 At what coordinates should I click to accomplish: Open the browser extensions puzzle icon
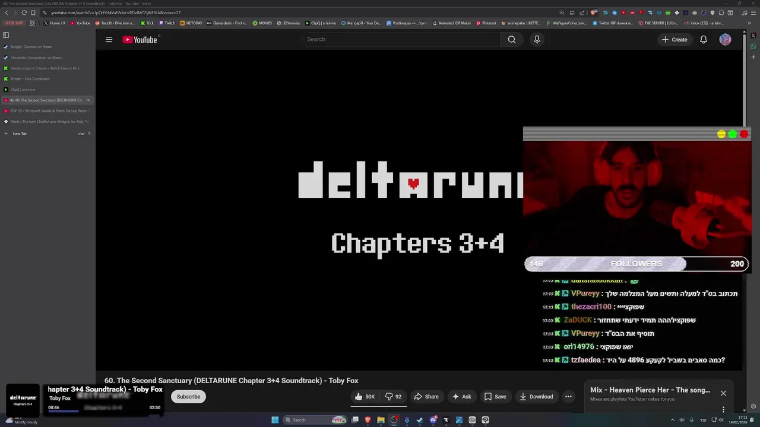pos(721,12)
